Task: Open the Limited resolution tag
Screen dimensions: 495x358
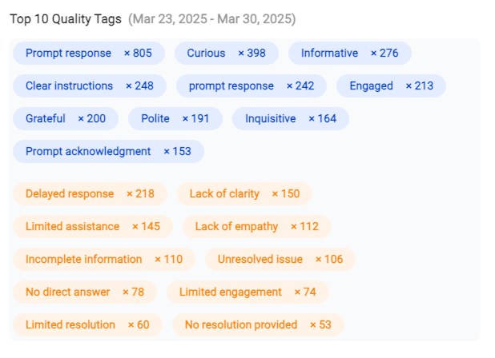Action: (x=87, y=324)
